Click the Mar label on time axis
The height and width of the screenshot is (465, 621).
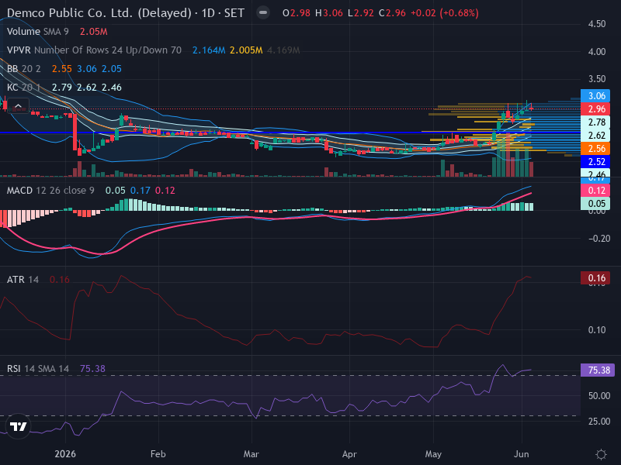coord(251,454)
